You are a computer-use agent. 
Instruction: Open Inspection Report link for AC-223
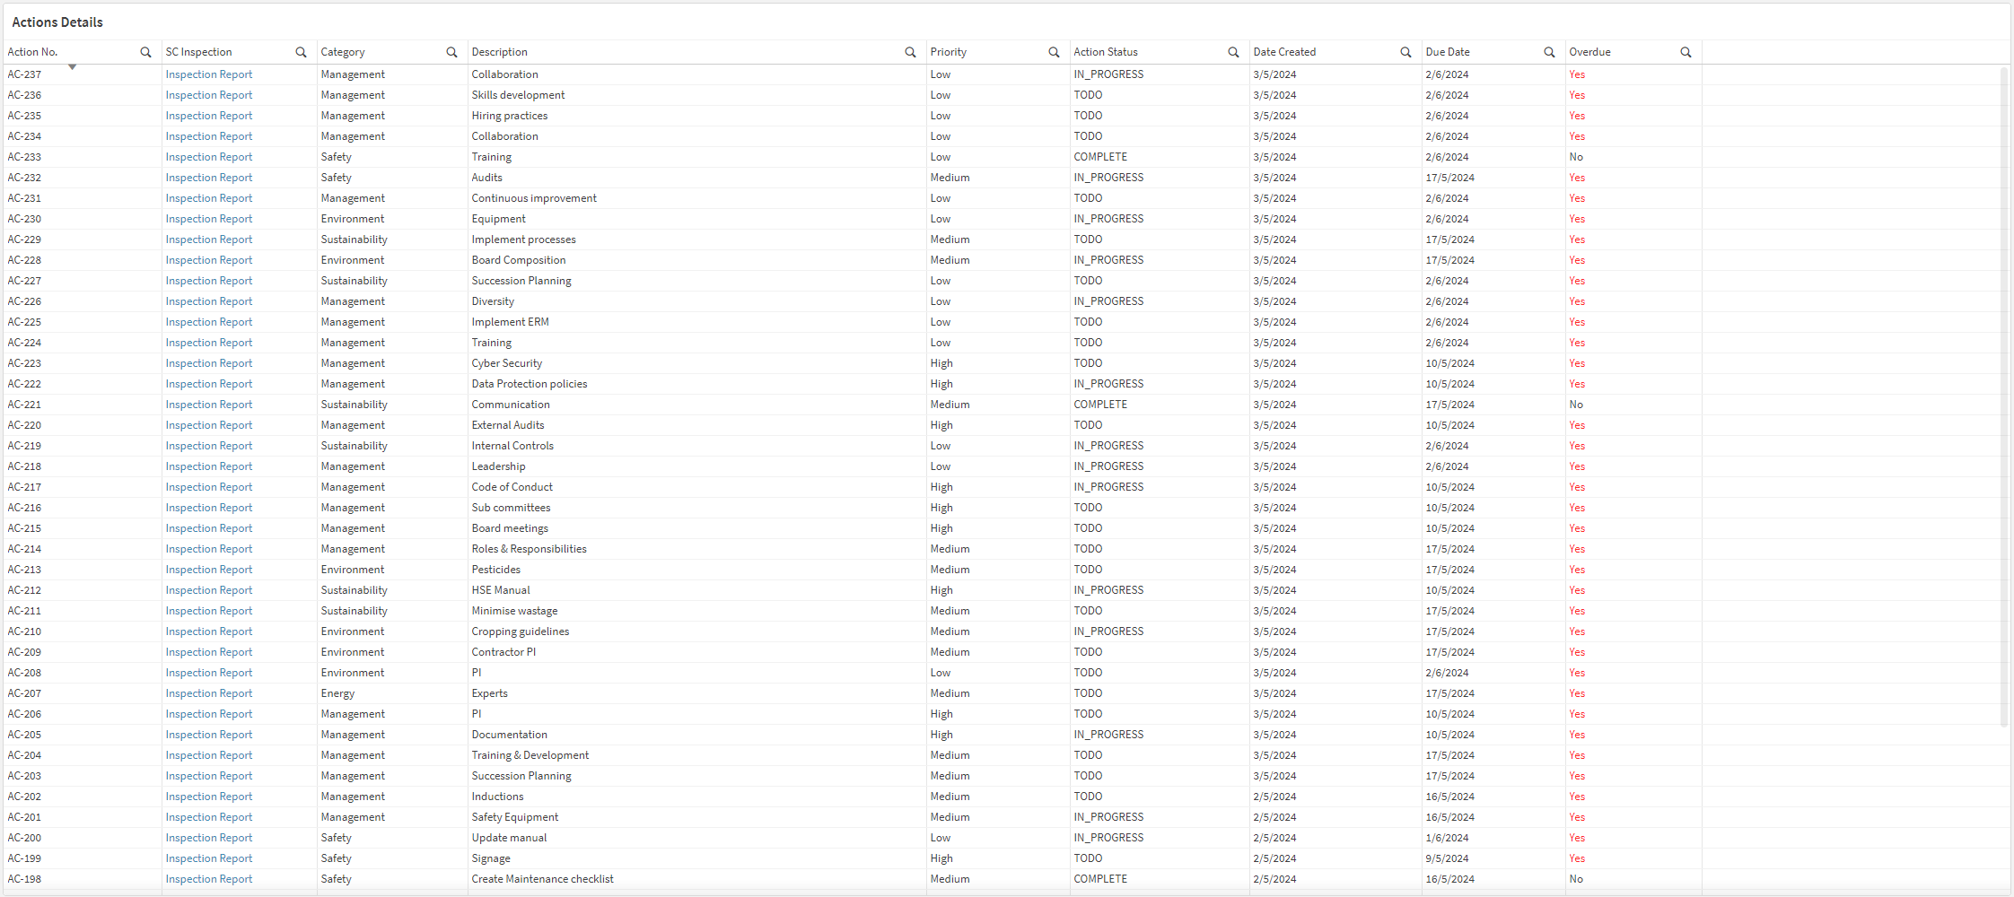[x=208, y=363]
